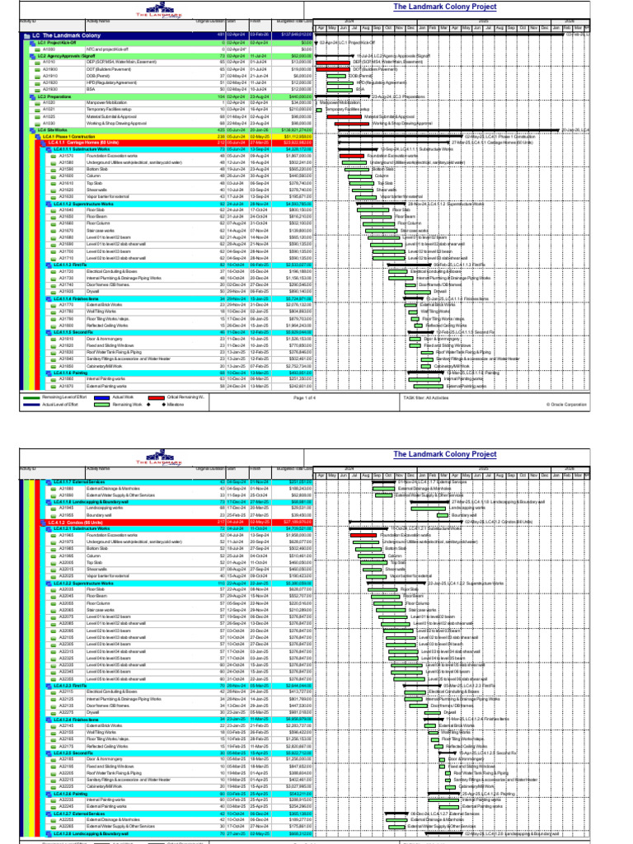
Task: Click the activity icon for A31965
Action: pos(54,536)
